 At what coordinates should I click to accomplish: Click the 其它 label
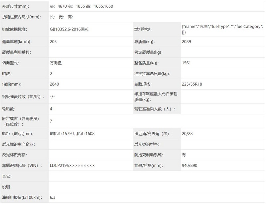[x=7, y=176]
